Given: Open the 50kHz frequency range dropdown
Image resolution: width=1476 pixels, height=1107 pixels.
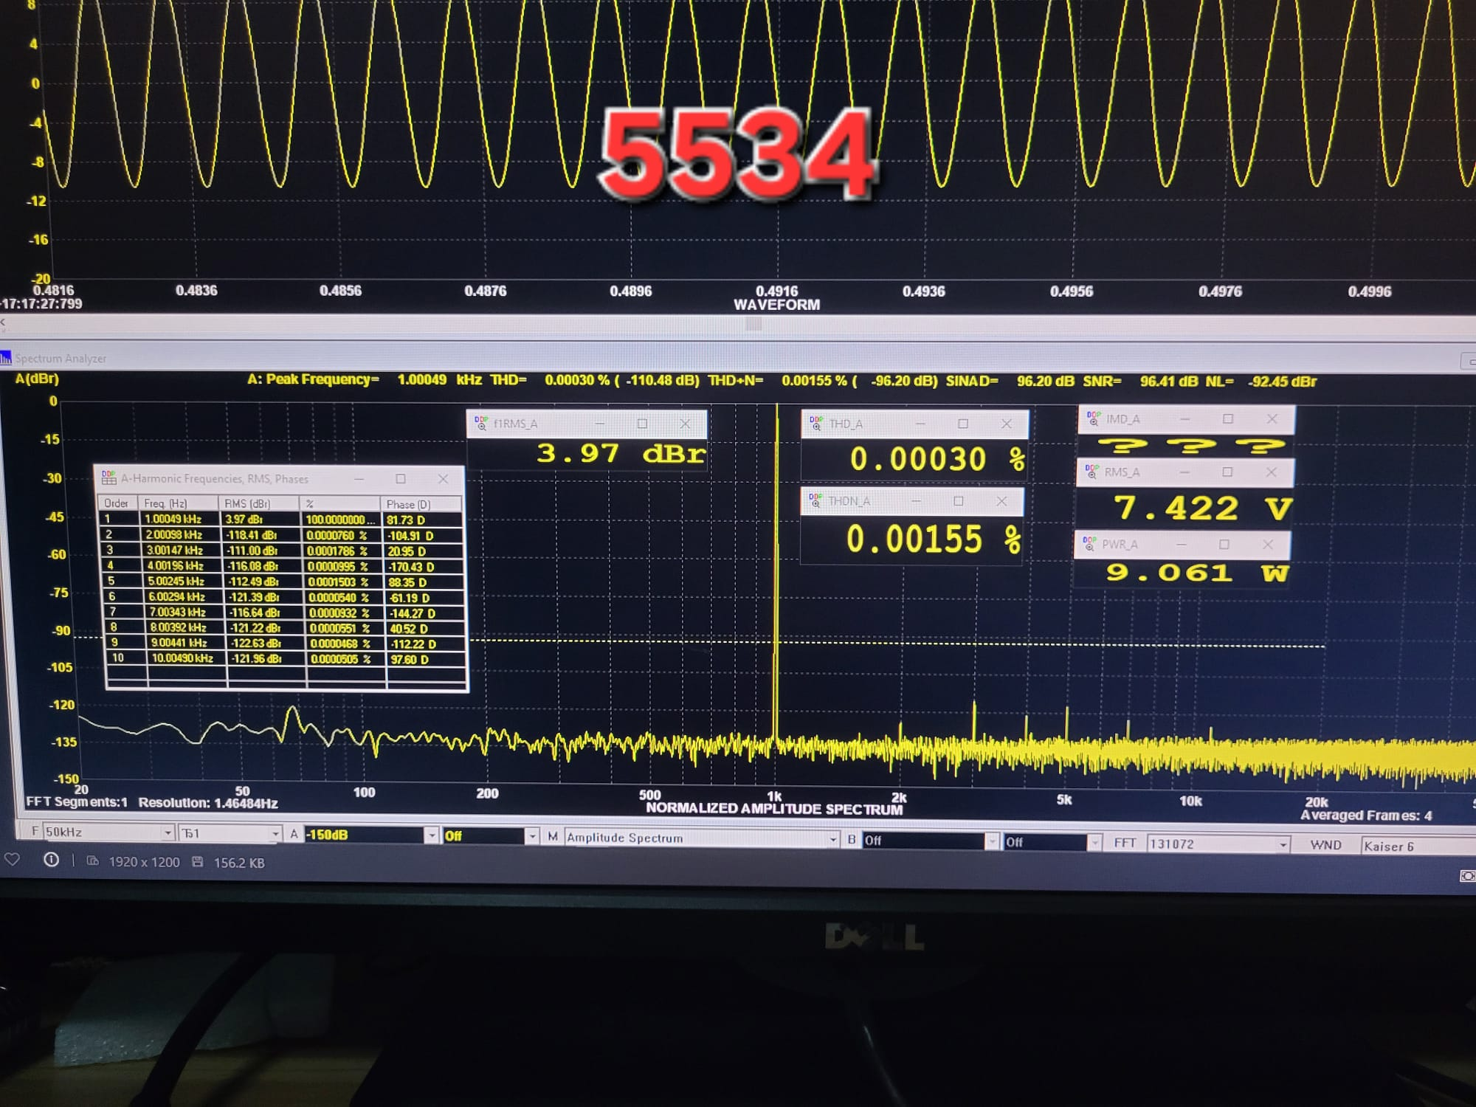Looking at the screenshot, I should pos(168,832).
